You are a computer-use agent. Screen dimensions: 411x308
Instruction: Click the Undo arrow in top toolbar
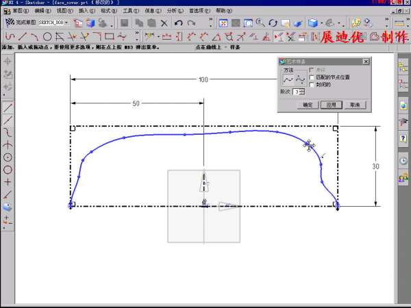click(177, 23)
